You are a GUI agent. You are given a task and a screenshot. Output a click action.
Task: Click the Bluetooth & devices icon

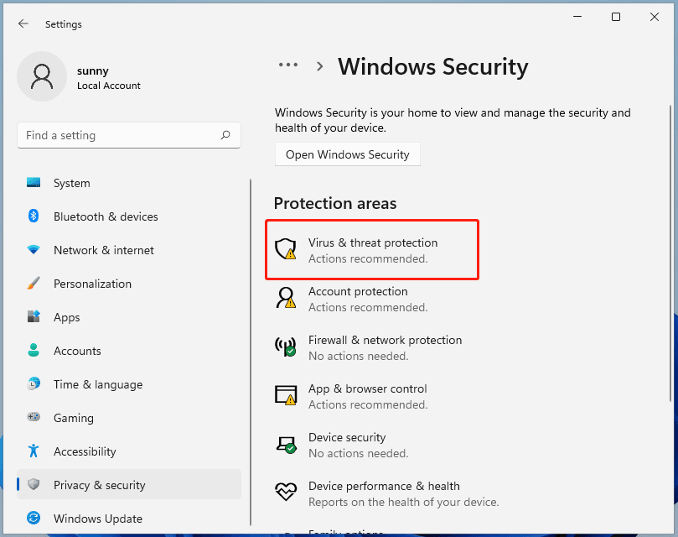pyautogui.click(x=34, y=216)
